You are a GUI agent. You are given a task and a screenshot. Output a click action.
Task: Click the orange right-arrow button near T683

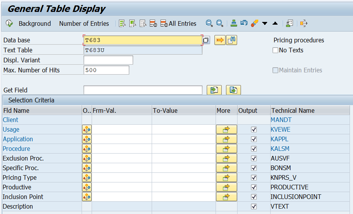pyautogui.click(x=220, y=40)
